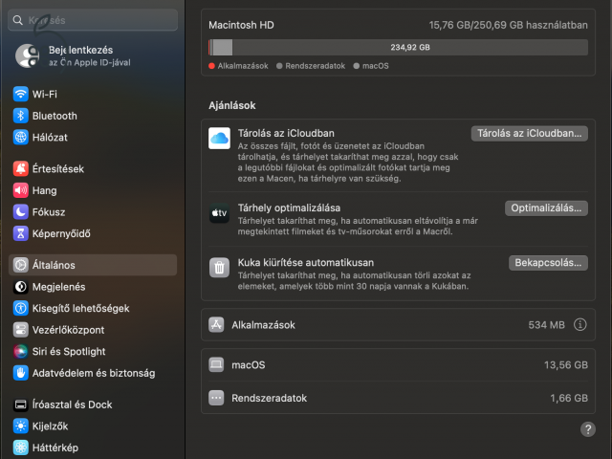Viewport: 612px width, 459px height.
Task: Click the 534 MB value
Action: 546,325
